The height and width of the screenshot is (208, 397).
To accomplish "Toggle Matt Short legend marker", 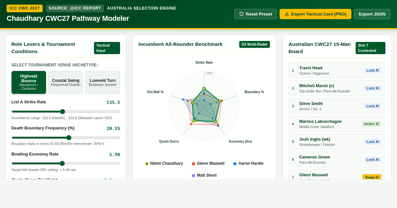I will 194,176.
